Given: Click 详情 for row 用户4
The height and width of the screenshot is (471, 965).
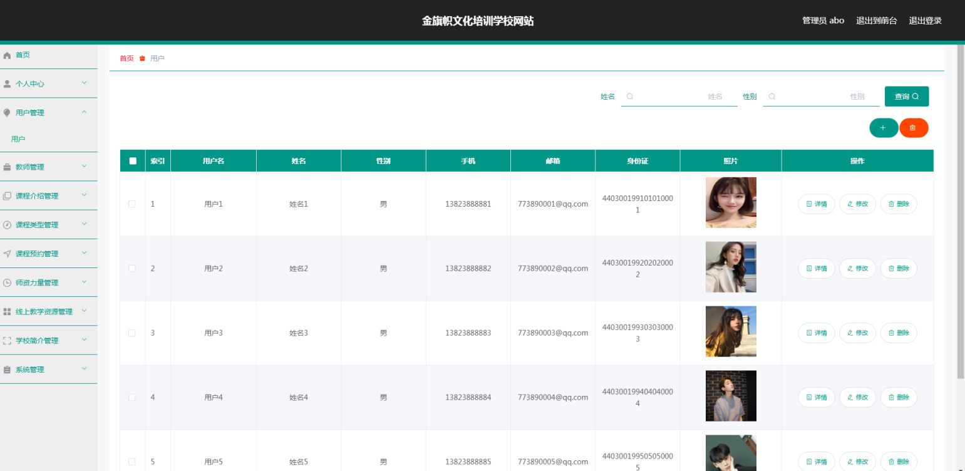Looking at the screenshot, I should point(817,398).
